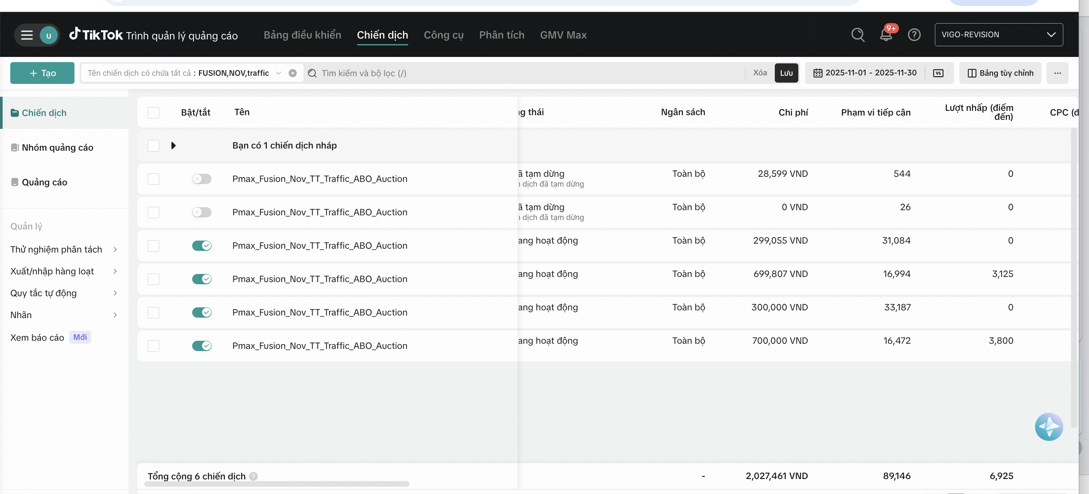
Task: Click the Lưu save filter button
Action: tap(786, 73)
